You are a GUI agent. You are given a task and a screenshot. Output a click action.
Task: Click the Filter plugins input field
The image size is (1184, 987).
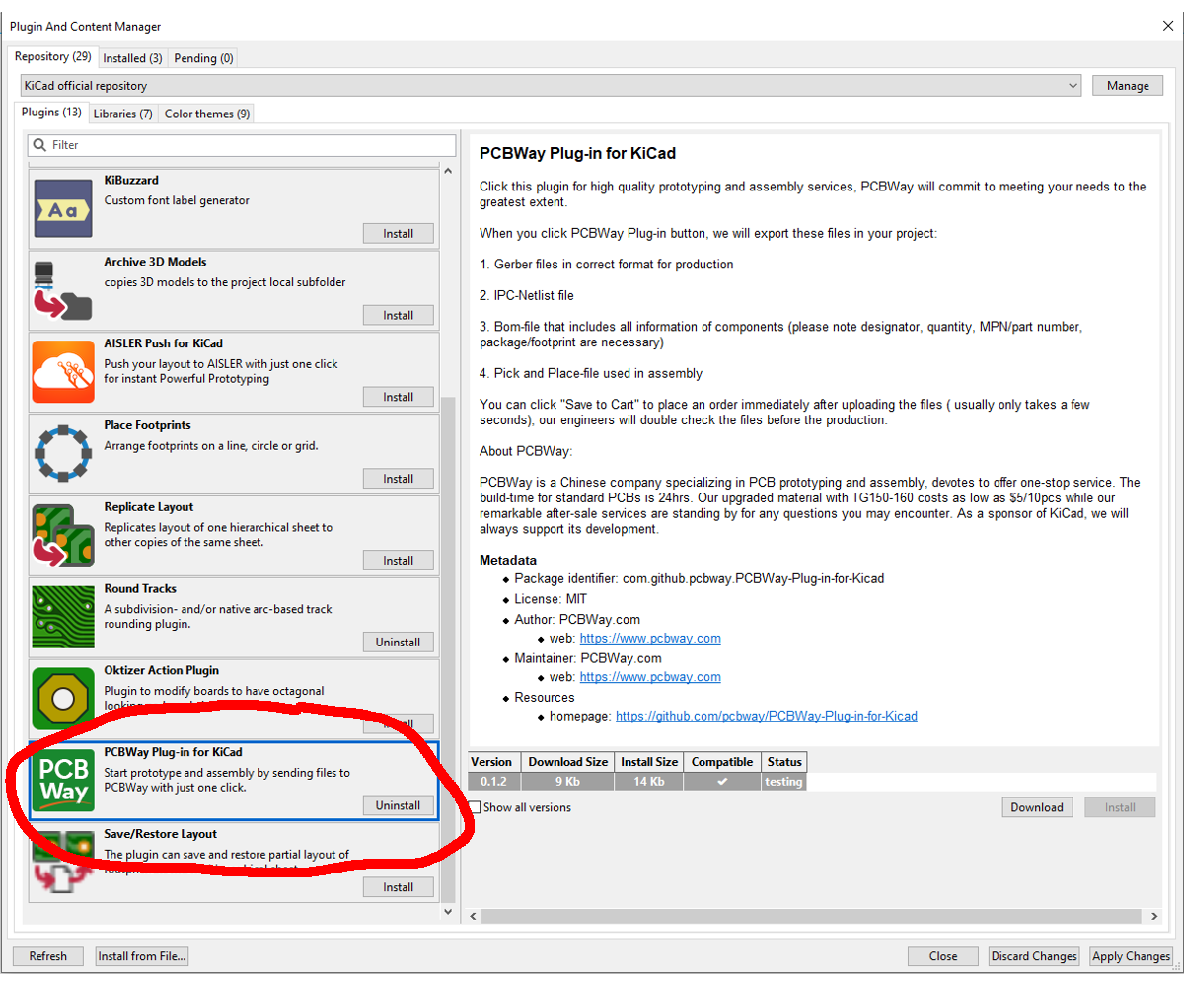coord(242,145)
